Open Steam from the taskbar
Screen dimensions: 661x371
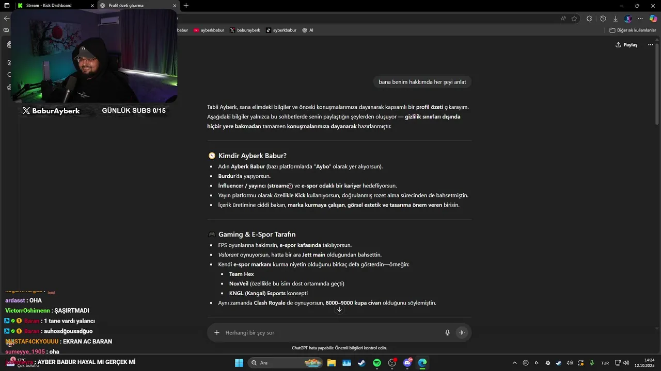click(361, 363)
